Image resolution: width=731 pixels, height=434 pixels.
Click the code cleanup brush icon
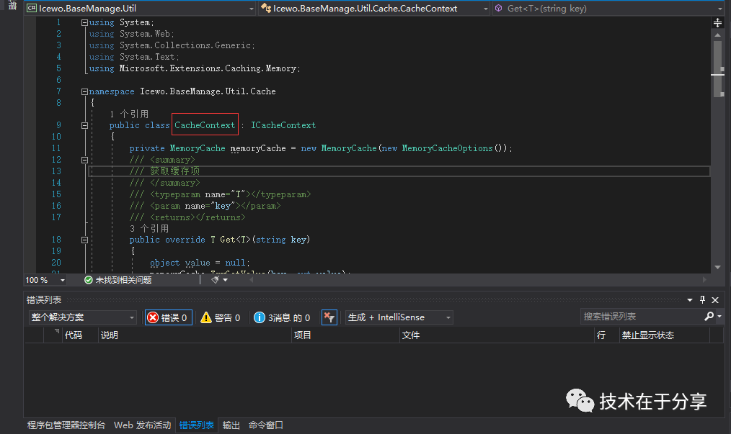click(215, 280)
